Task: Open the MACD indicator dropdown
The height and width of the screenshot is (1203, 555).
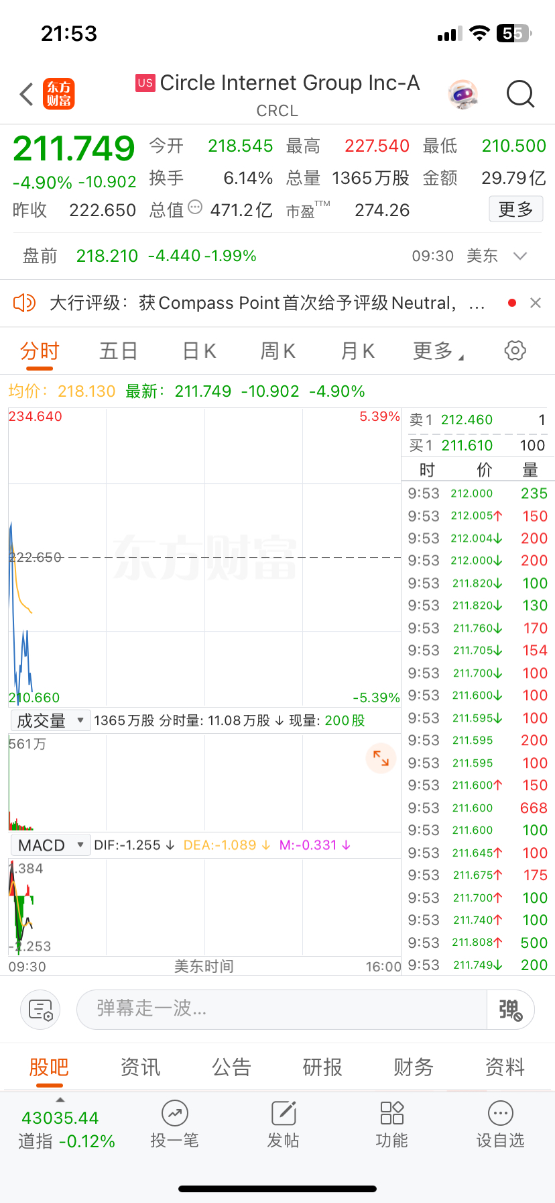Action: [50, 845]
